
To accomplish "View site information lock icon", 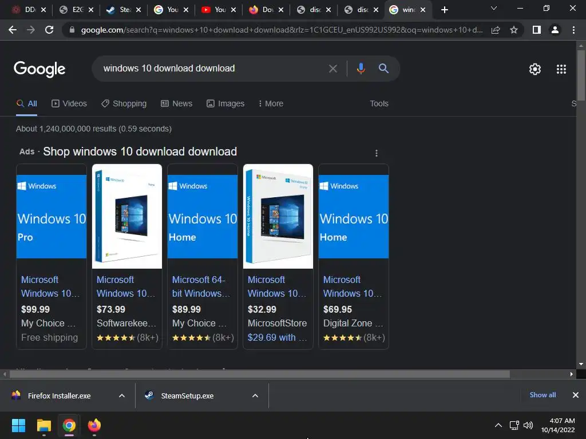I will pos(72,30).
